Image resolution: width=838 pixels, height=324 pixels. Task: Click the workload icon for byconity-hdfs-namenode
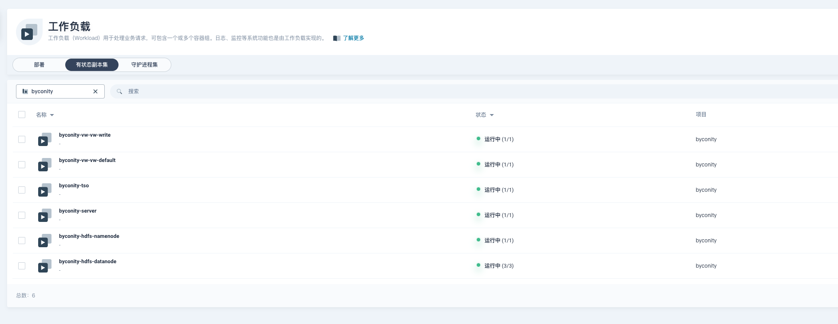pos(45,241)
